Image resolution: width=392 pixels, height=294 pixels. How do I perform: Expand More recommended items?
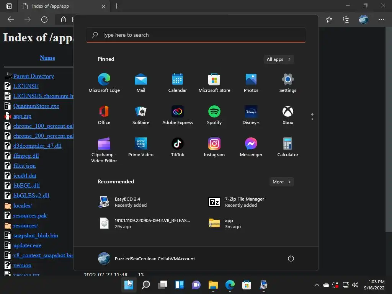pos(281,182)
